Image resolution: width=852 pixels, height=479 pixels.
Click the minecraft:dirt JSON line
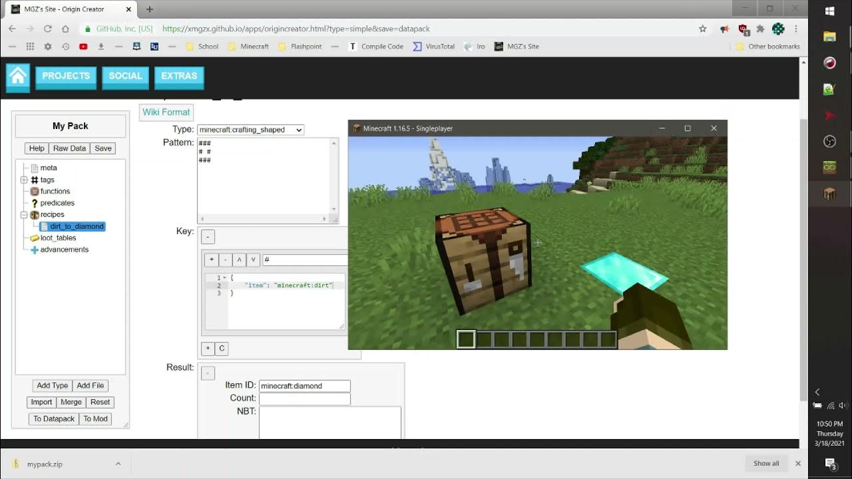coord(289,285)
